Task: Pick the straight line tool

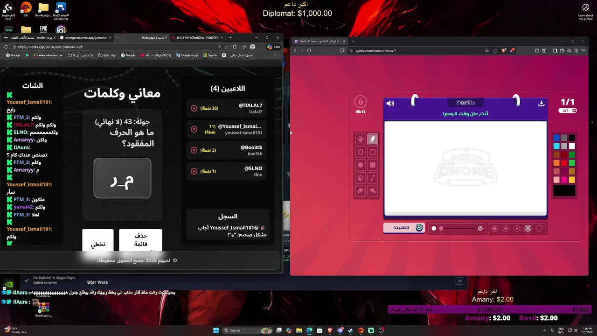Action: (373, 178)
